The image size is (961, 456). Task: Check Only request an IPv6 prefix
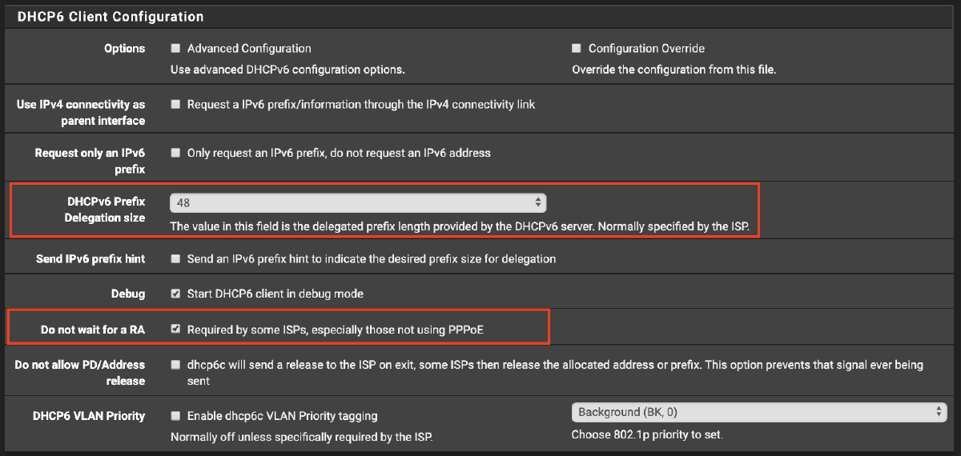[x=175, y=153]
